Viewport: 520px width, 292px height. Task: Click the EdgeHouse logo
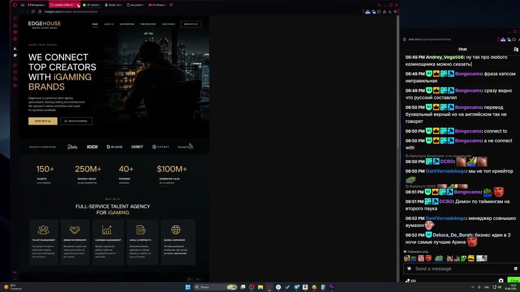tap(44, 24)
